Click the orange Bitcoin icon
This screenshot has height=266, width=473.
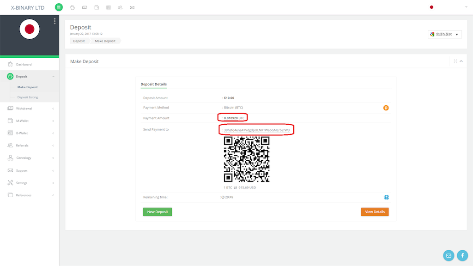pyautogui.click(x=386, y=108)
